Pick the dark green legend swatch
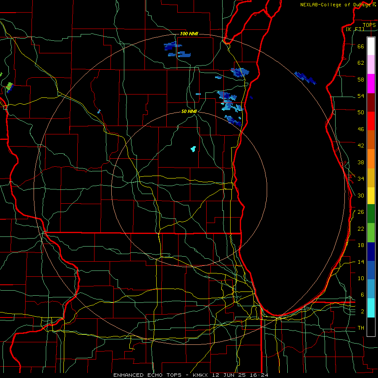This screenshot has width=378, height=378. pos(371,214)
